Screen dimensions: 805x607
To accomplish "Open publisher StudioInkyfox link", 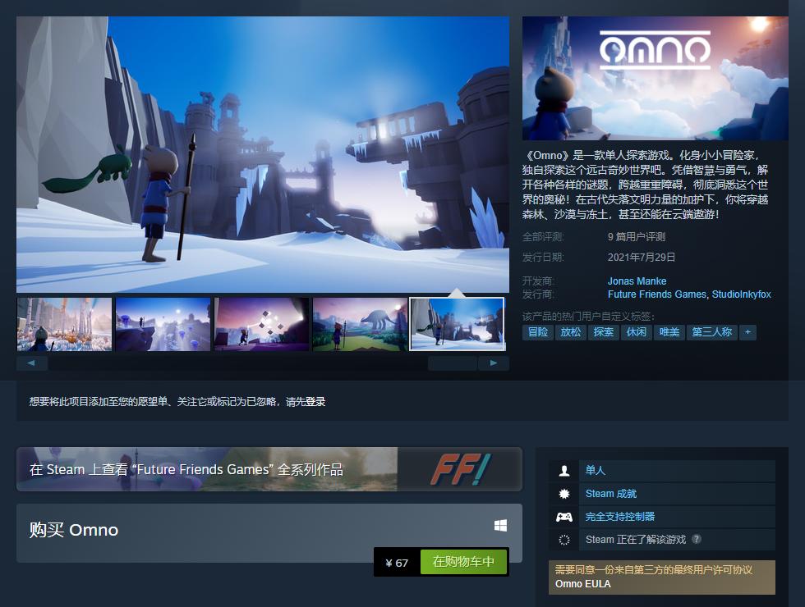I will 741,294.
